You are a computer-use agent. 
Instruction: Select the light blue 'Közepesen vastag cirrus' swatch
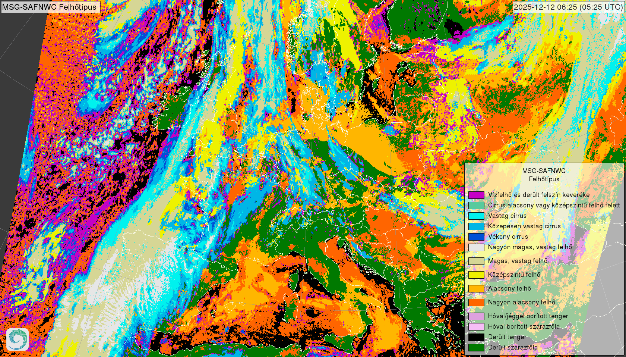[476, 226]
